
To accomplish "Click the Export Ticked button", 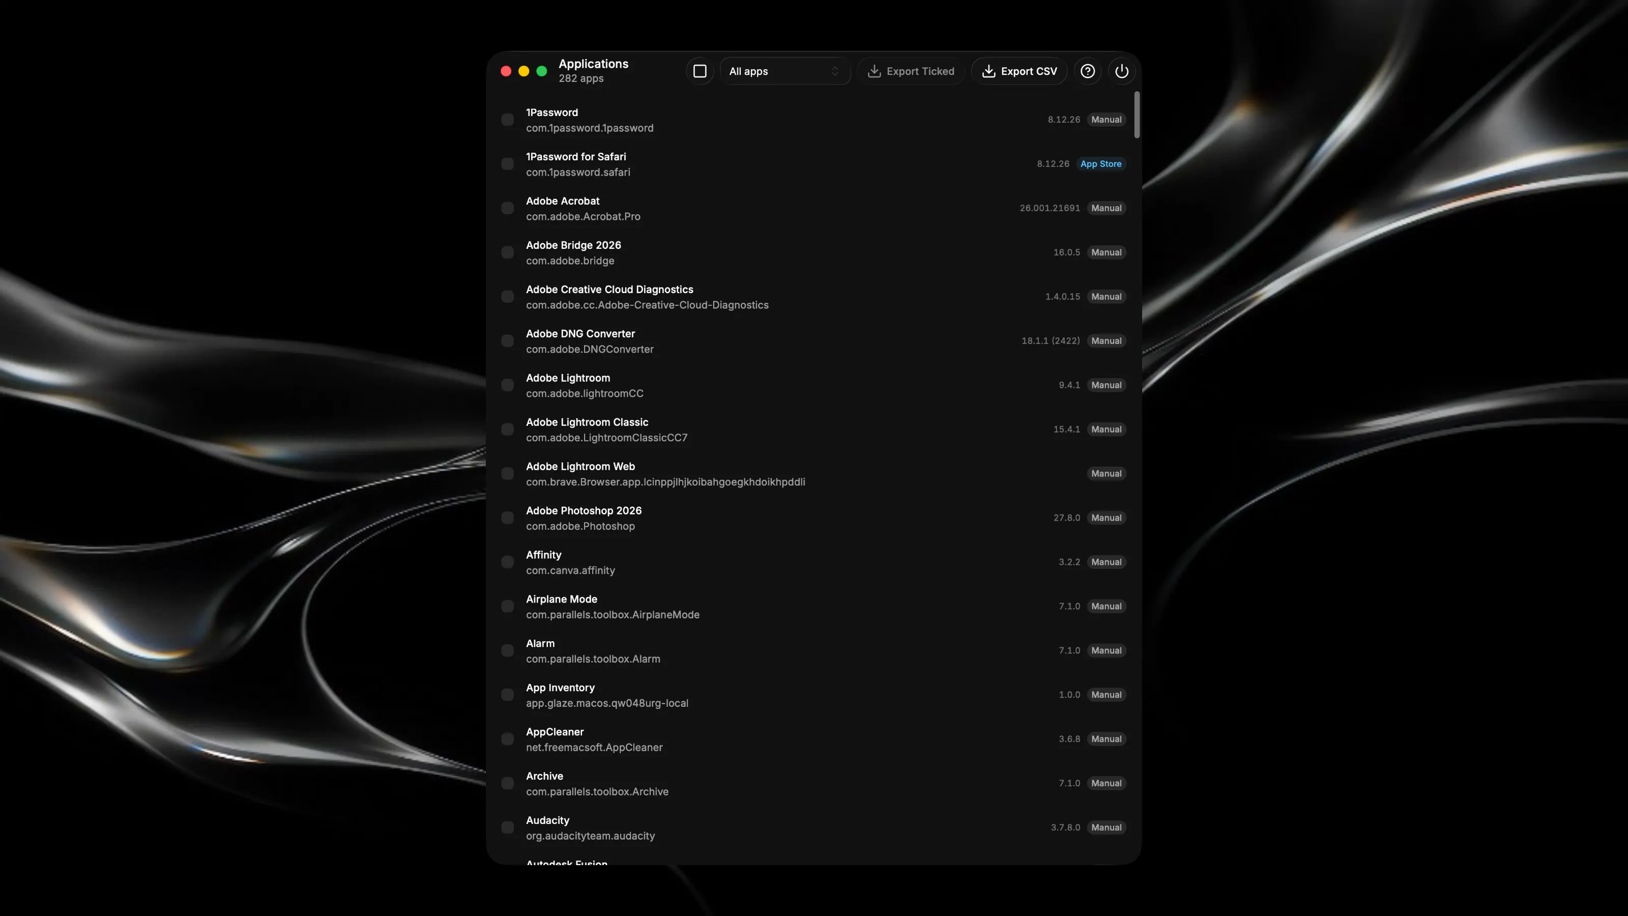I will [910, 71].
